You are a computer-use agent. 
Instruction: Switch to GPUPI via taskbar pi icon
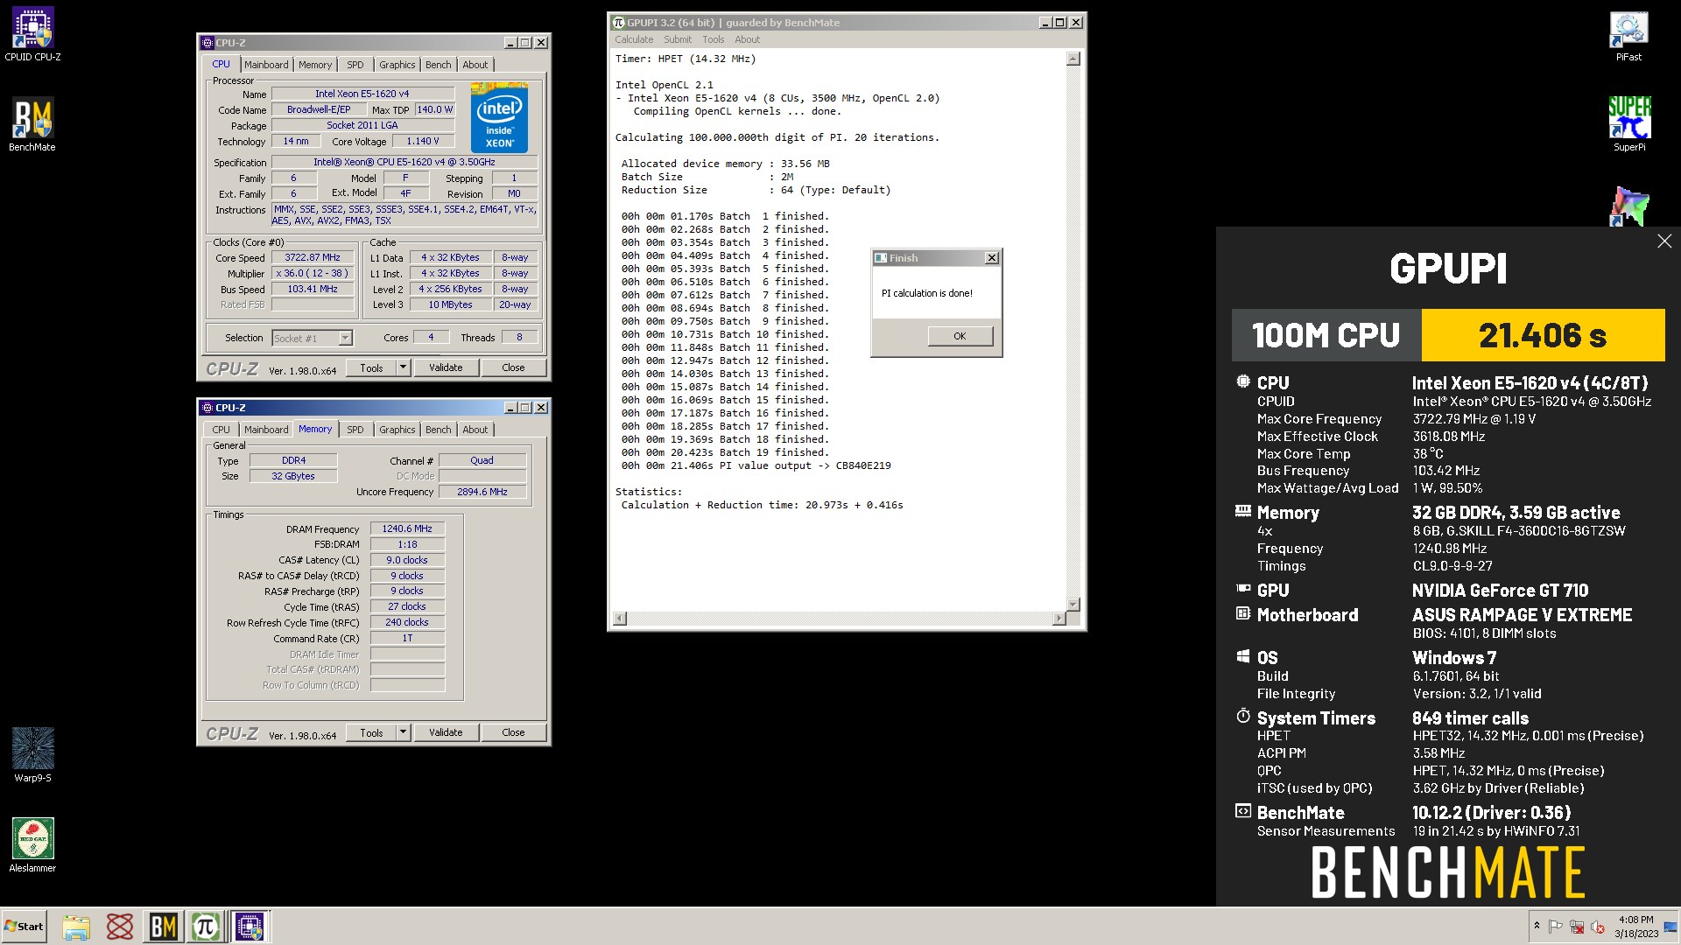pos(207,927)
